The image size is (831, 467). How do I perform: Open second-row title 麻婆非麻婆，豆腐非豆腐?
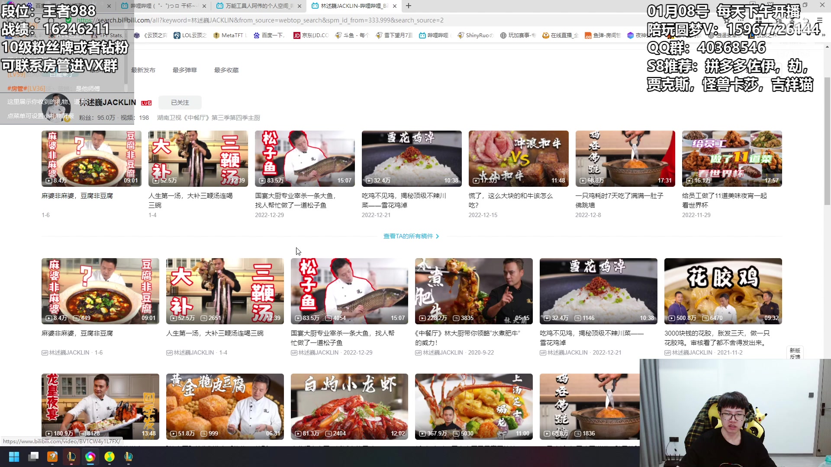(x=77, y=333)
